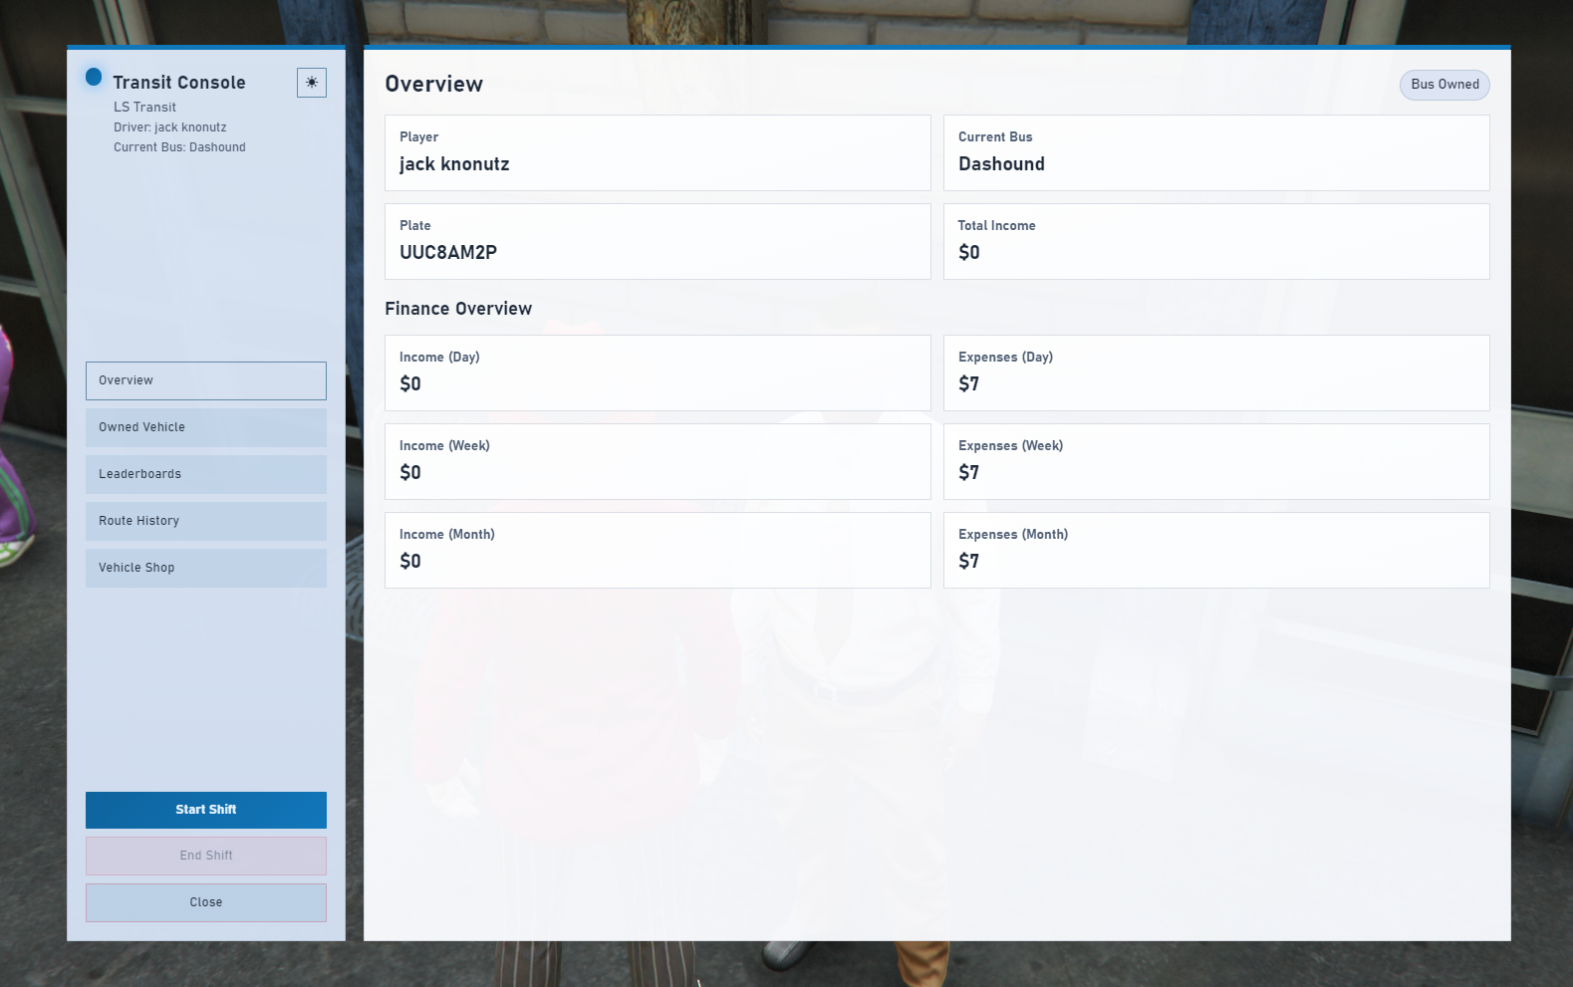The image size is (1573, 987).
Task: Click the Income (Week) card
Action: 657,461
